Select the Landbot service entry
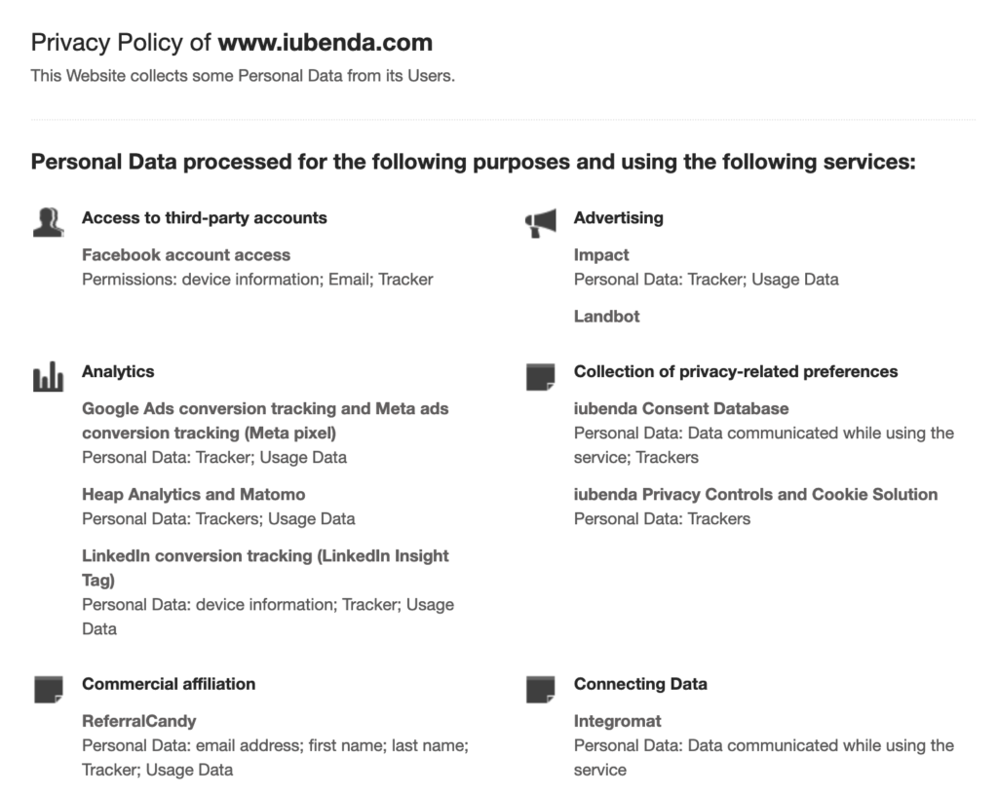998x794 pixels. [606, 317]
